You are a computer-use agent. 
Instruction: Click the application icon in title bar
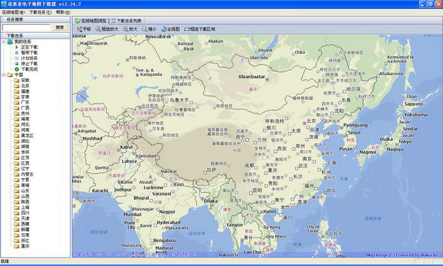coord(4,4)
